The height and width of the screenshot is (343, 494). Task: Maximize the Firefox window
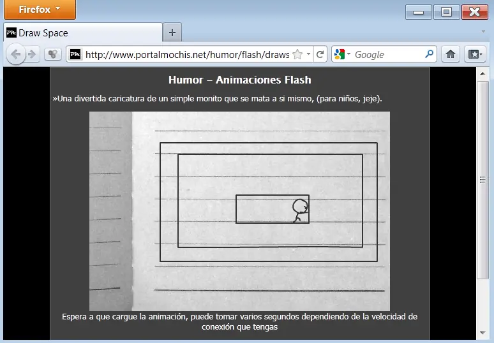coord(446,12)
